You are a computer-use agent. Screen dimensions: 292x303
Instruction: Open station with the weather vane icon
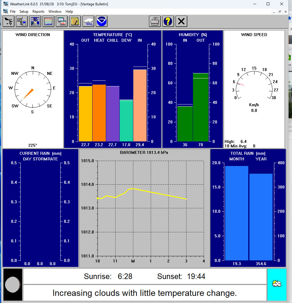pyautogui.click(x=9, y=21)
